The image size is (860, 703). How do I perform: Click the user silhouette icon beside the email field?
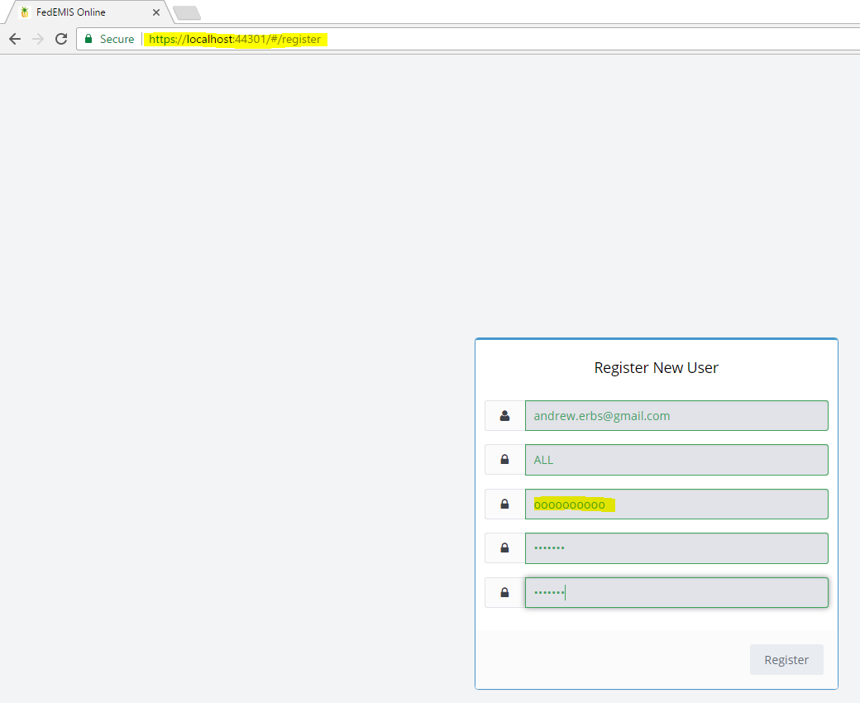tap(504, 416)
